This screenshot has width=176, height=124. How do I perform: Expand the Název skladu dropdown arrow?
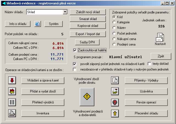65,12
